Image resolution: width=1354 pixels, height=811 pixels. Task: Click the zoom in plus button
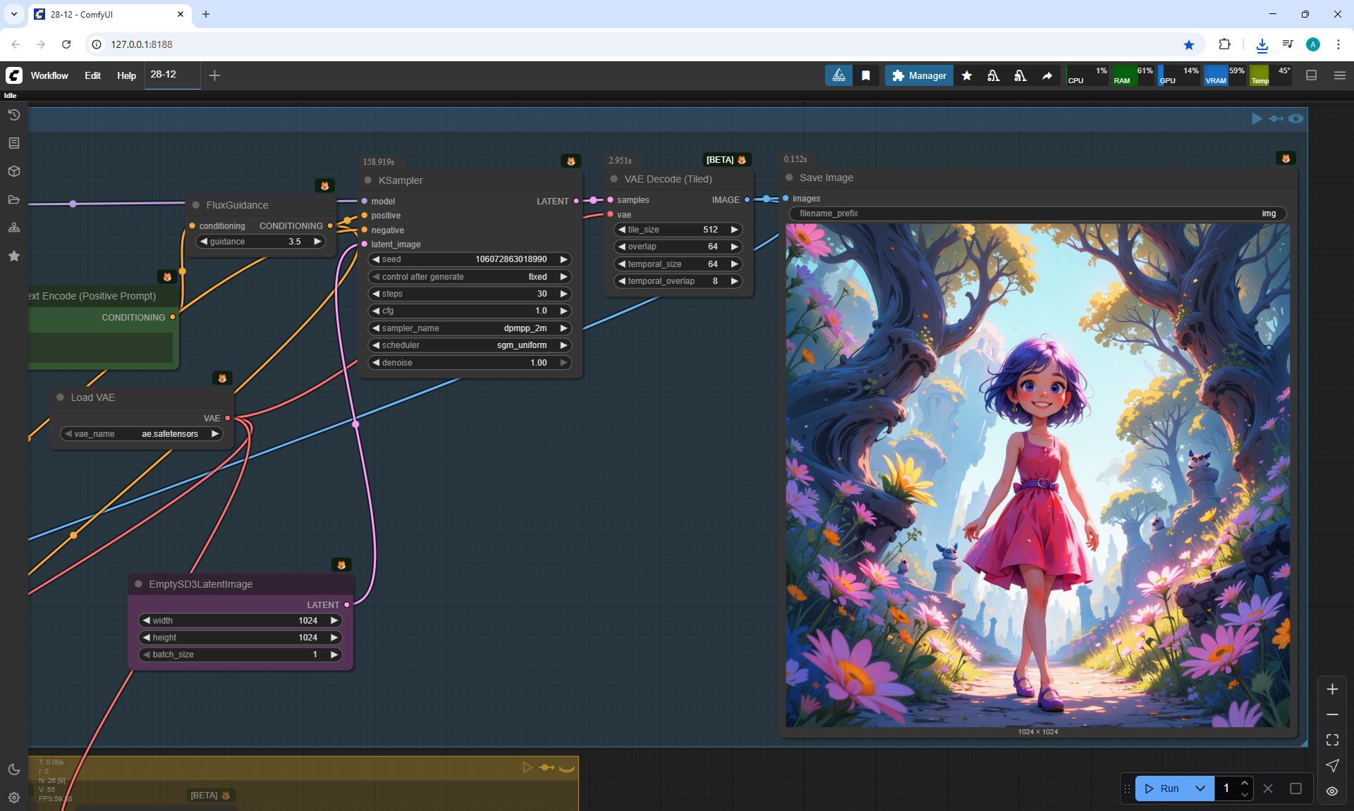tap(1332, 689)
